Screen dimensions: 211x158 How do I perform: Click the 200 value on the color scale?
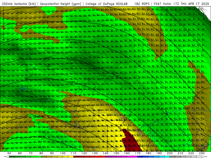tap(170, 153)
